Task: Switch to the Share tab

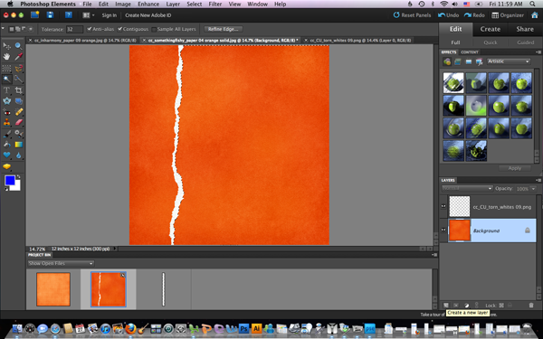Action: 525,29
